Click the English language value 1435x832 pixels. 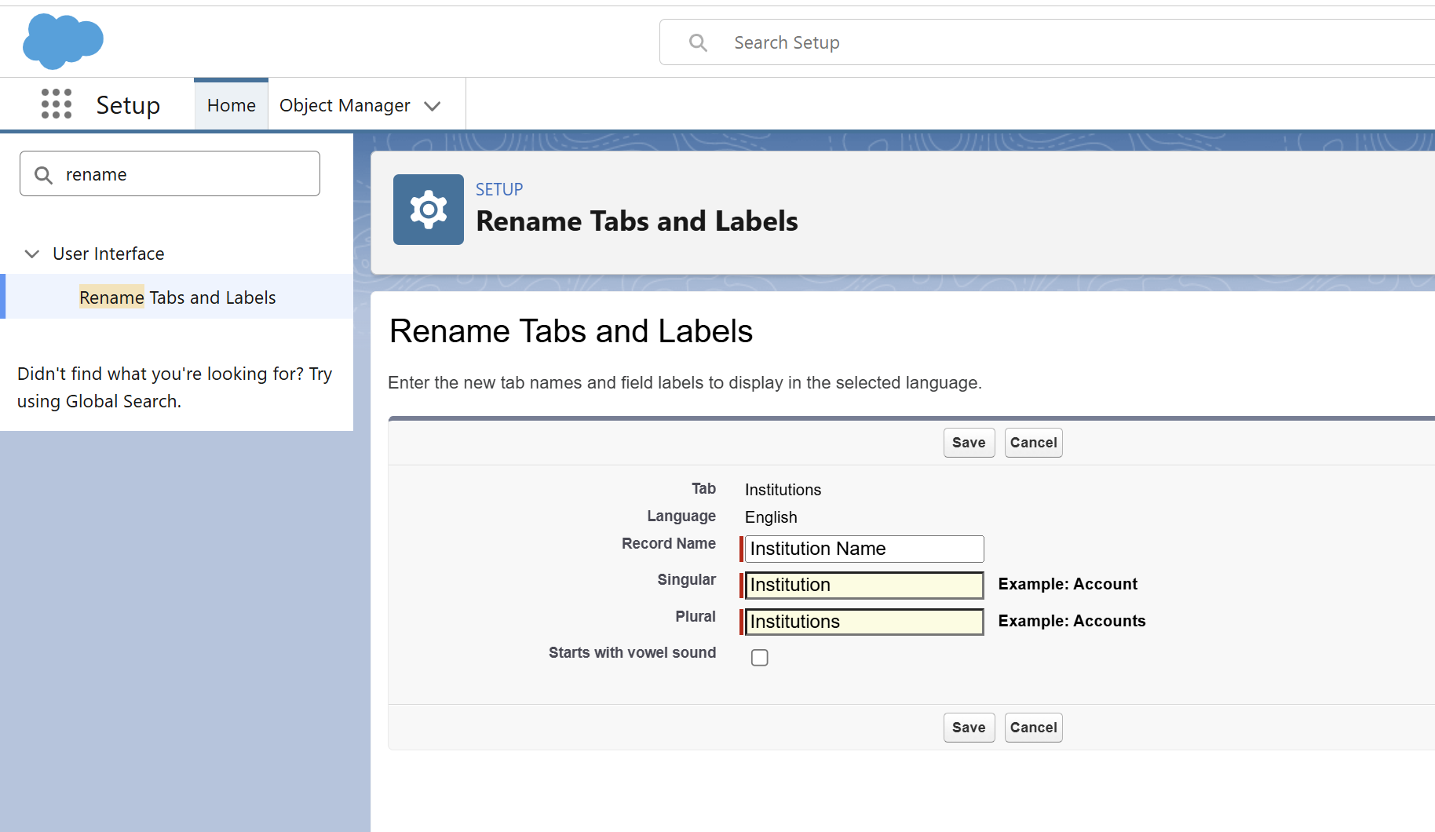coord(771,517)
